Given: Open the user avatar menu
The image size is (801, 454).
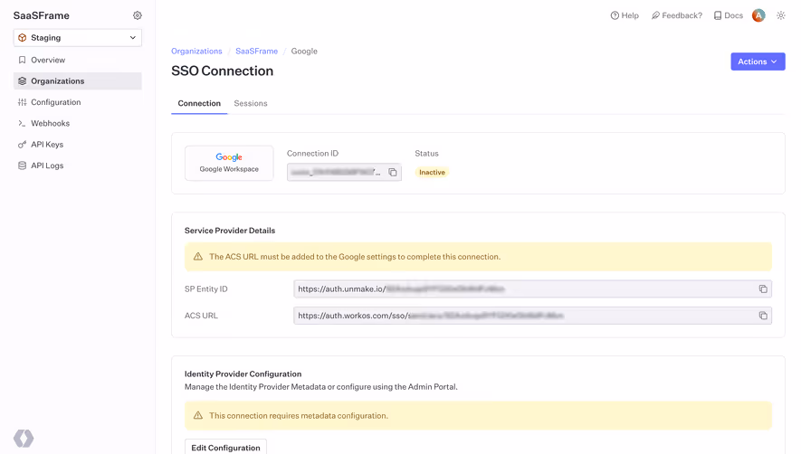Looking at the screenshot, I should point(758,15).
